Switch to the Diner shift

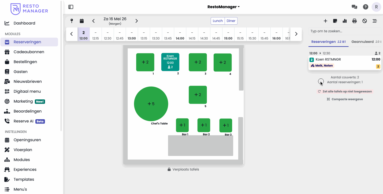coord(231,21)
